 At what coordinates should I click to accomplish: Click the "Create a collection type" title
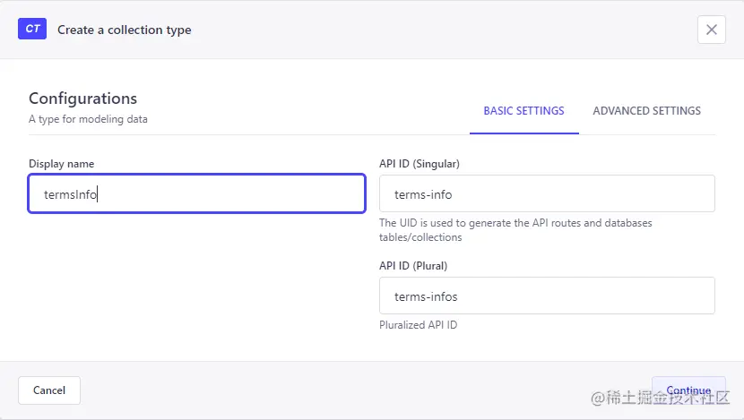click(x=125, y=30)
